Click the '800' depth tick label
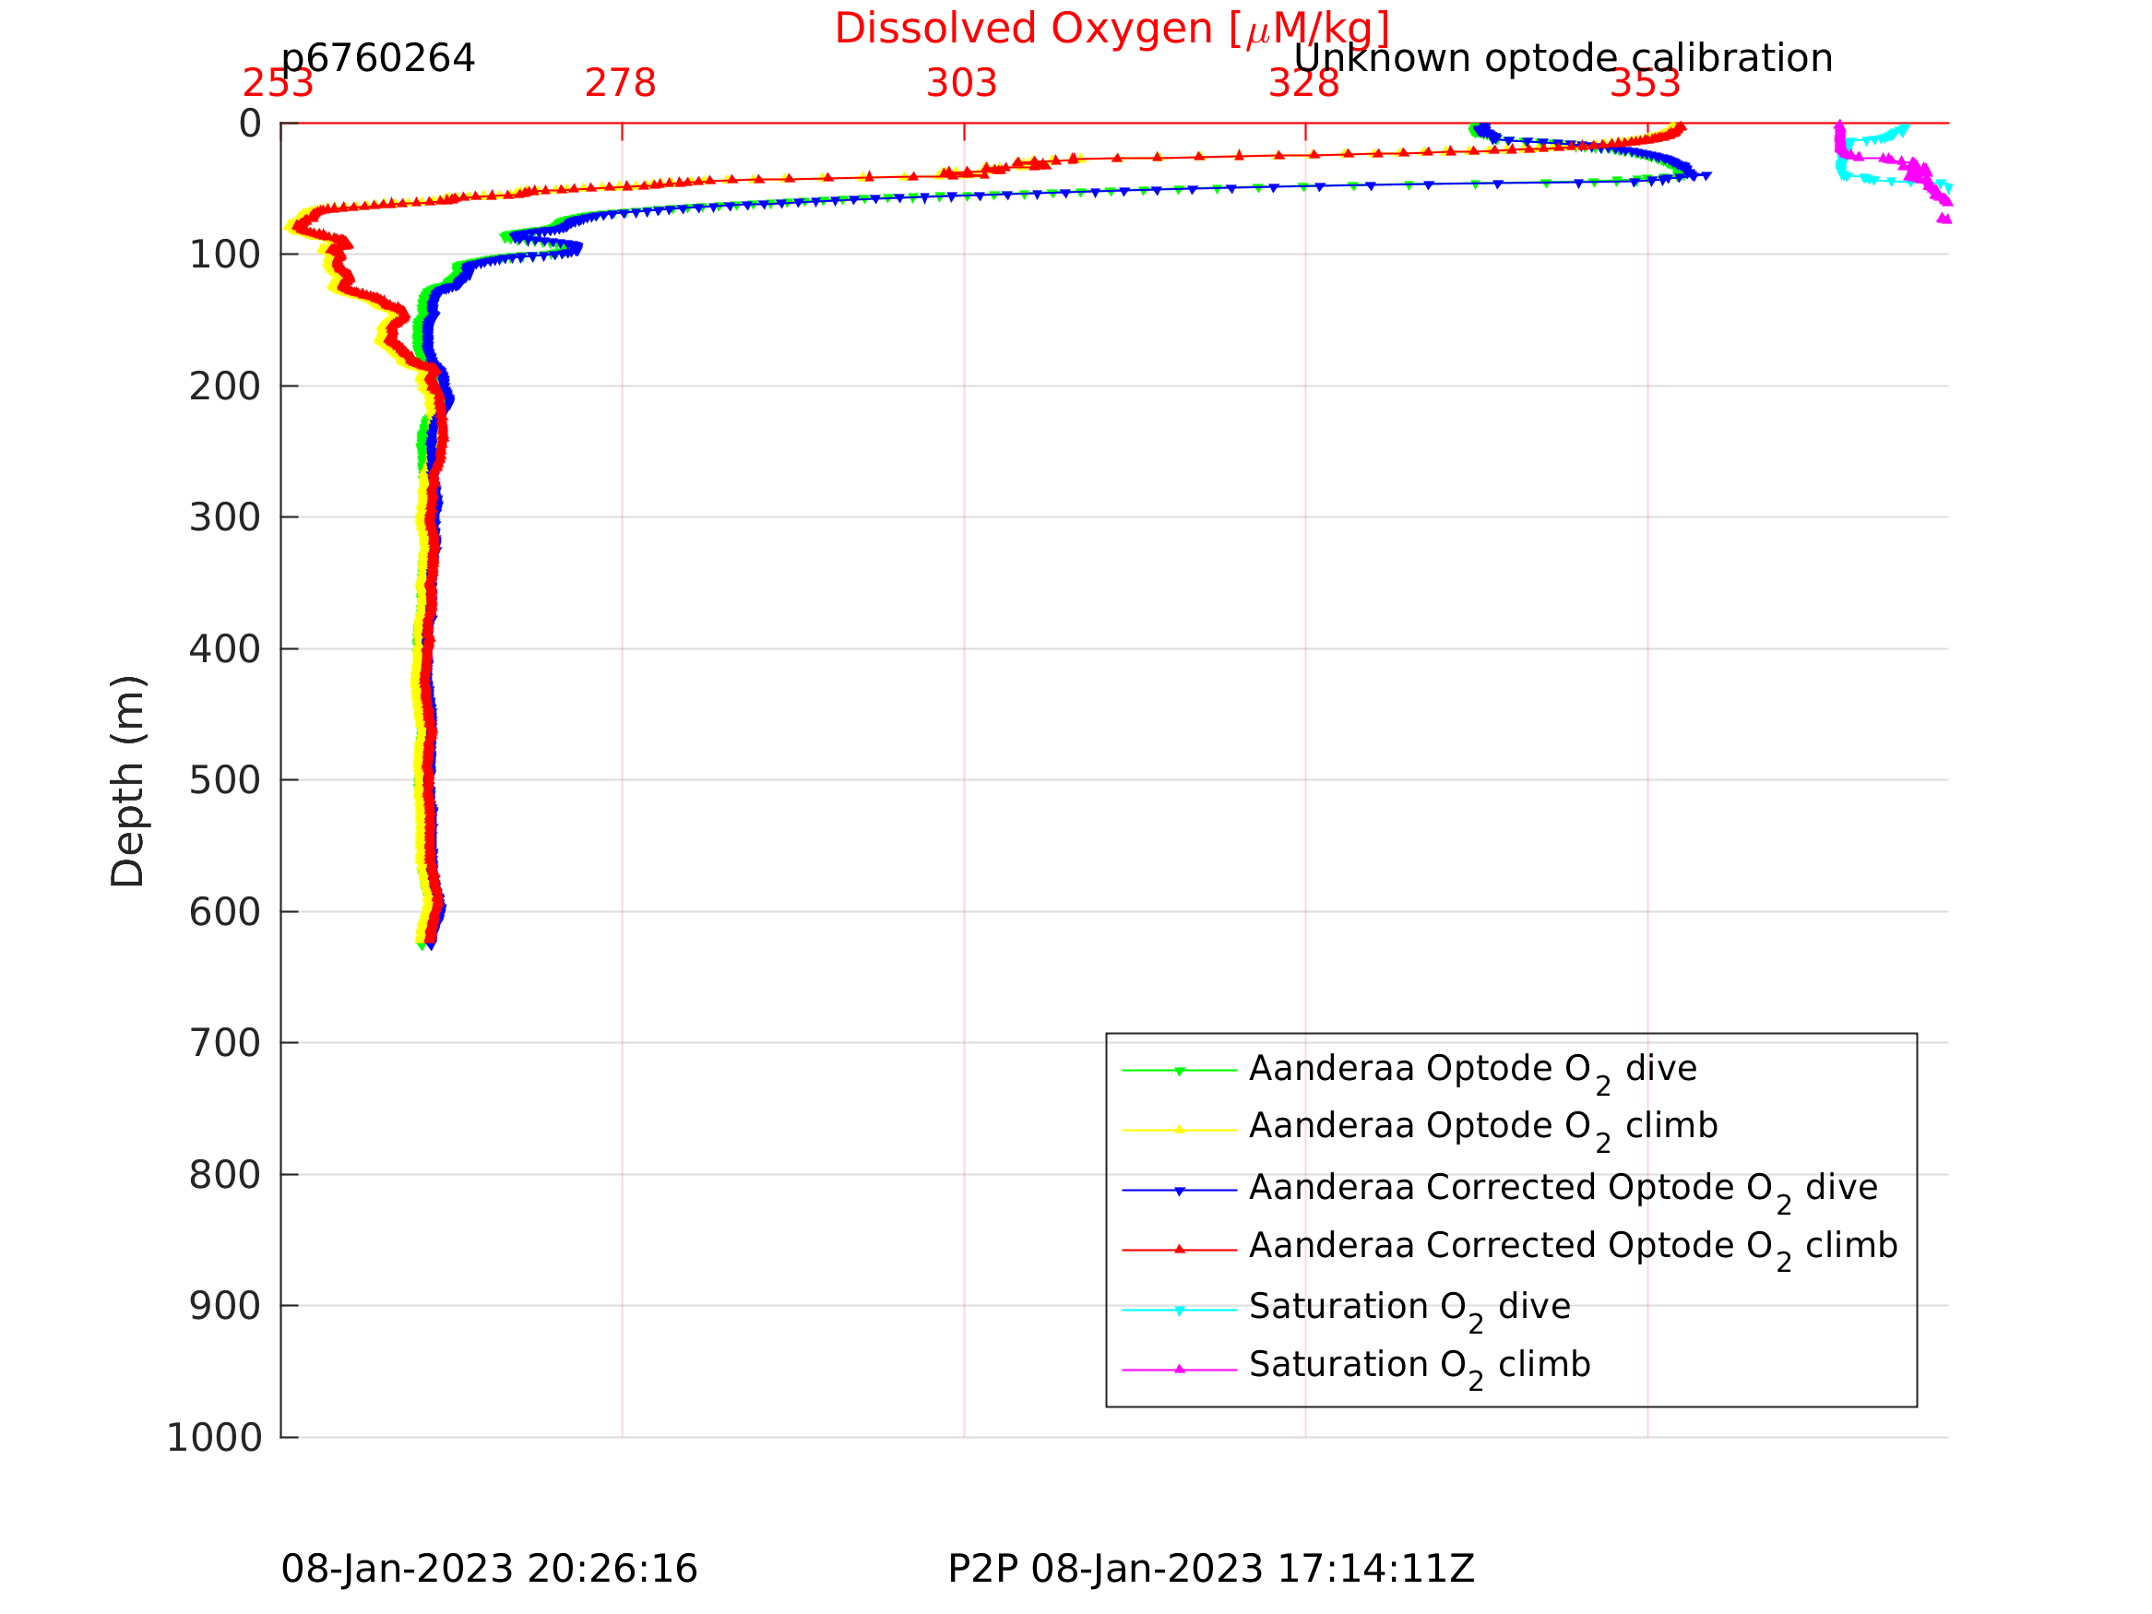This screenshot has width=2152, height=1614. coord(225,1175)
